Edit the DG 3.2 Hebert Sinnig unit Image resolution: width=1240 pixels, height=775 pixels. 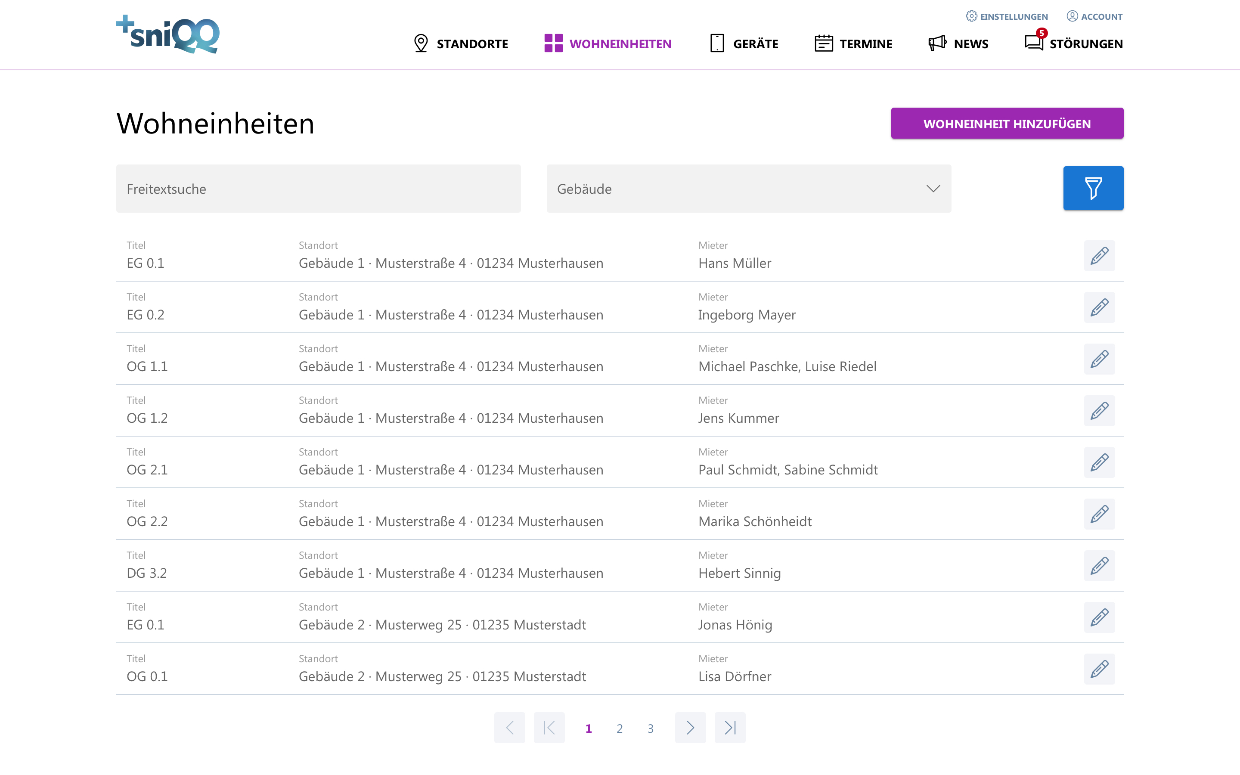pos(1099,566)
